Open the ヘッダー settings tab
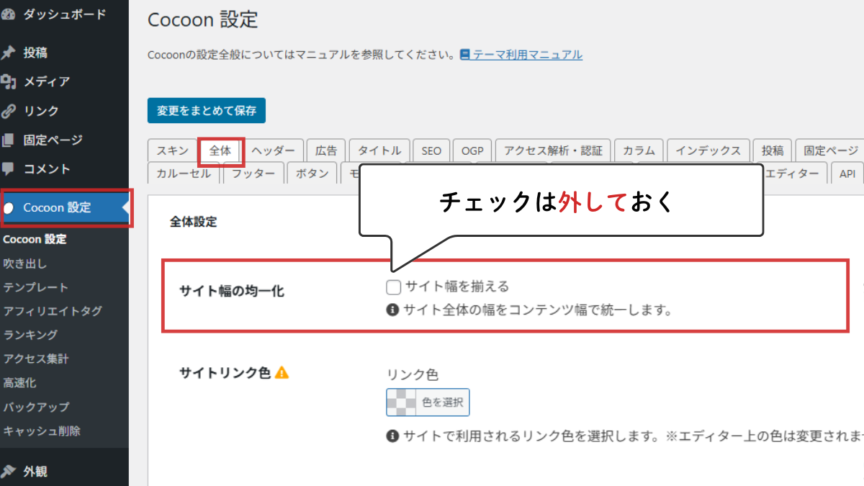This screenshot has width=864, height=486. (273, 151)
